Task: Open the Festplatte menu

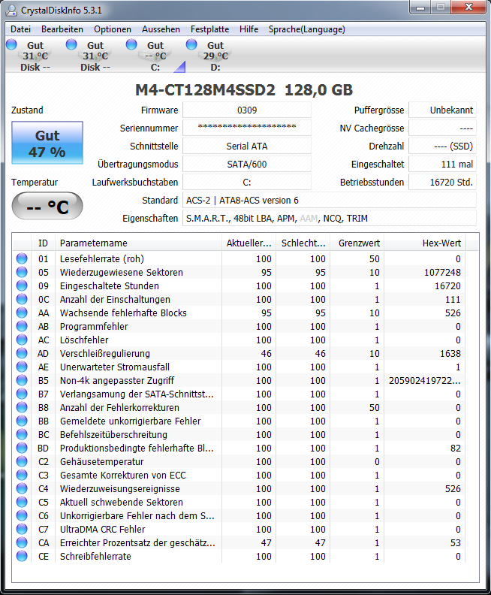Action: 209,29
